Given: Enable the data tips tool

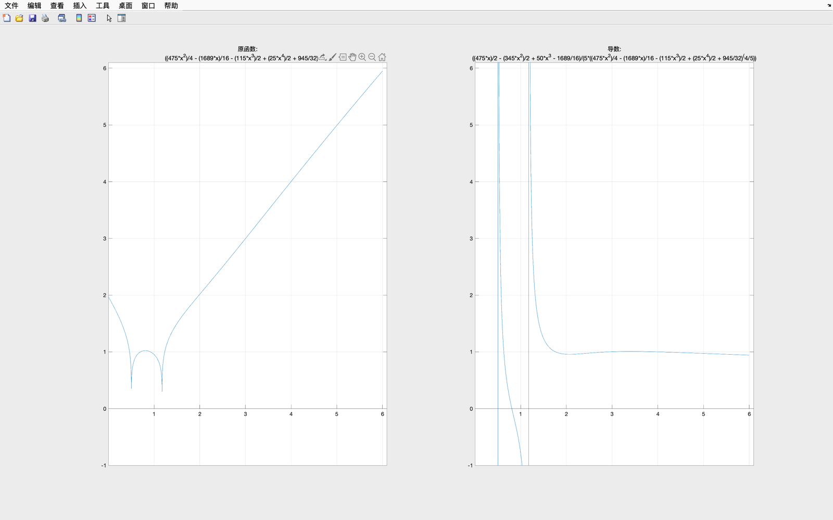Looking at the screenshot, I should [343, 57].
